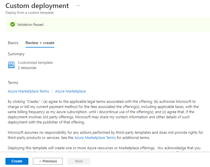
Task: Select the Review + create tab
Action: (40, 43)
